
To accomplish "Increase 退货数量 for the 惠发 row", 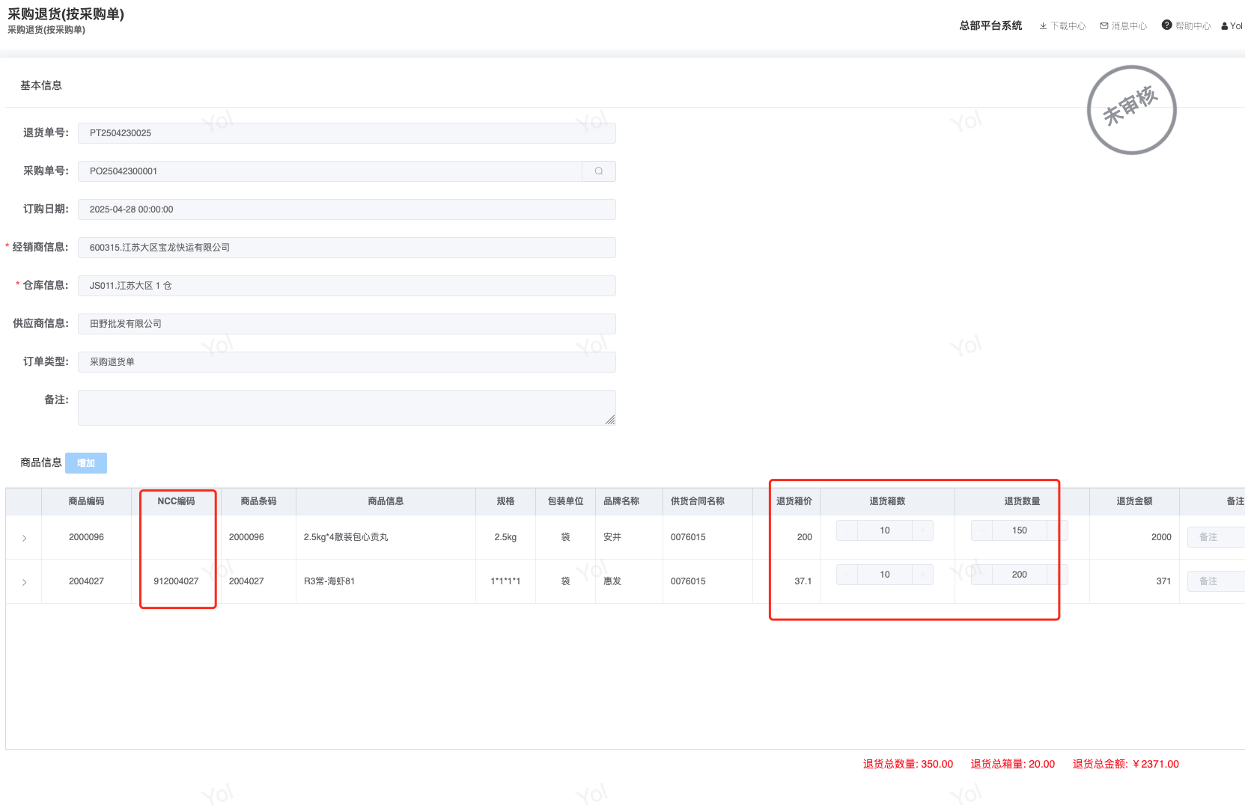I will pyautogui.click(x=1057, y=575).
